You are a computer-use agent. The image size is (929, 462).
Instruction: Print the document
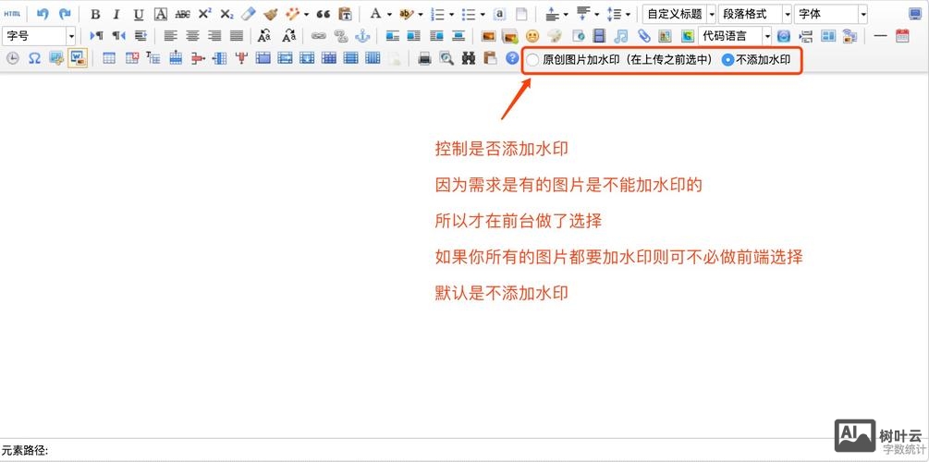click(424, 58)
